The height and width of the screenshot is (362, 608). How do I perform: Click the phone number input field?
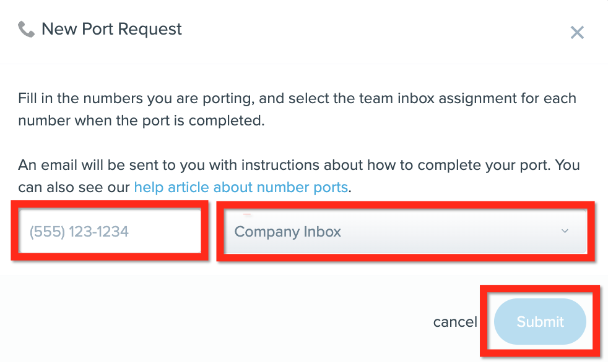pyautogui.click(x=110, y=231)
